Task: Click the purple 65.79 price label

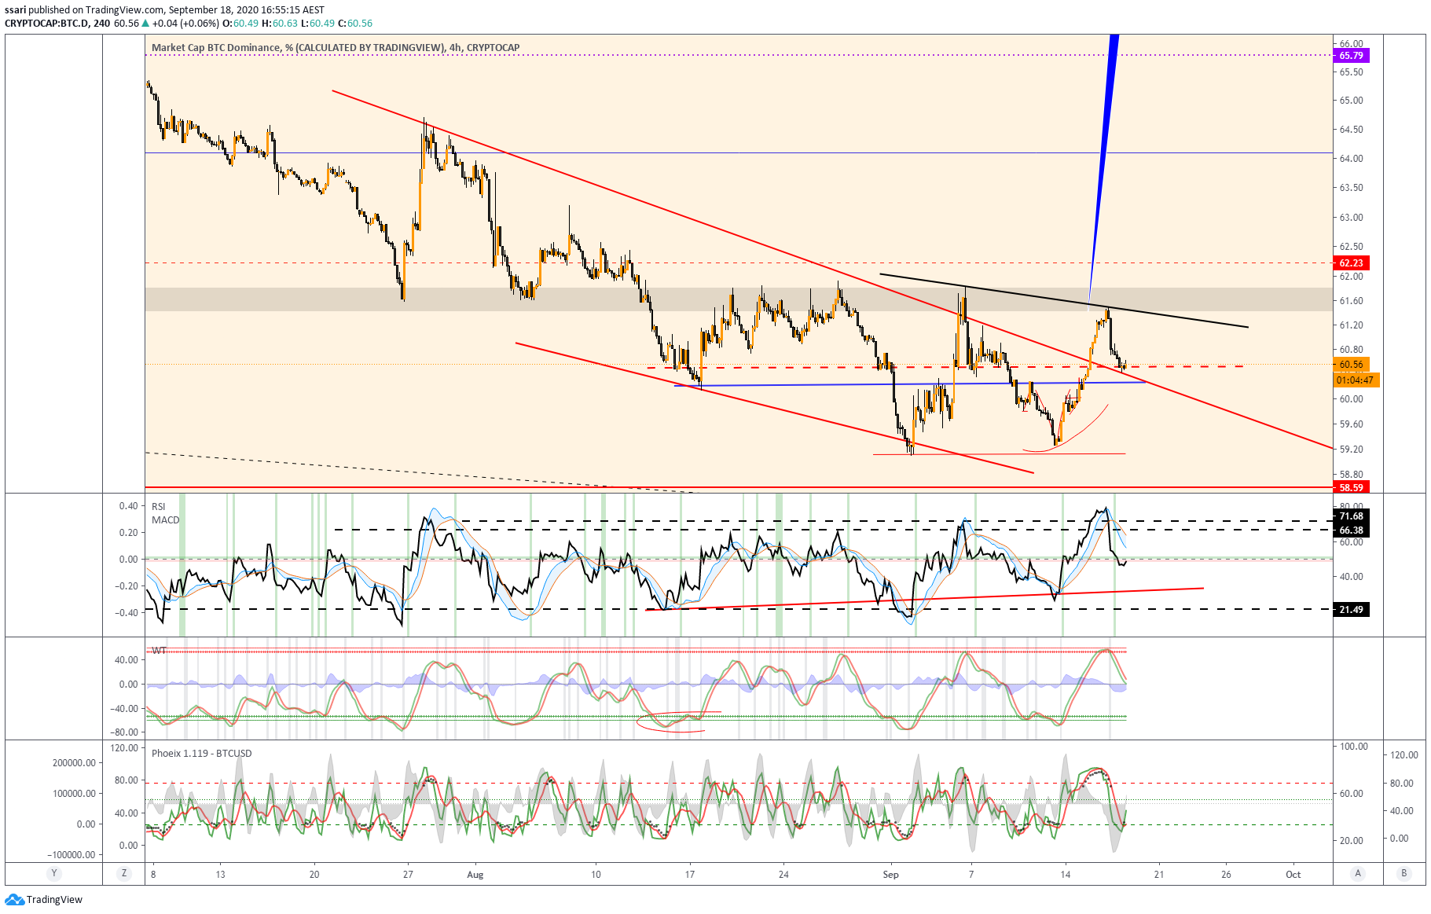Action: pyautogui.click(x=1351, y=56)
